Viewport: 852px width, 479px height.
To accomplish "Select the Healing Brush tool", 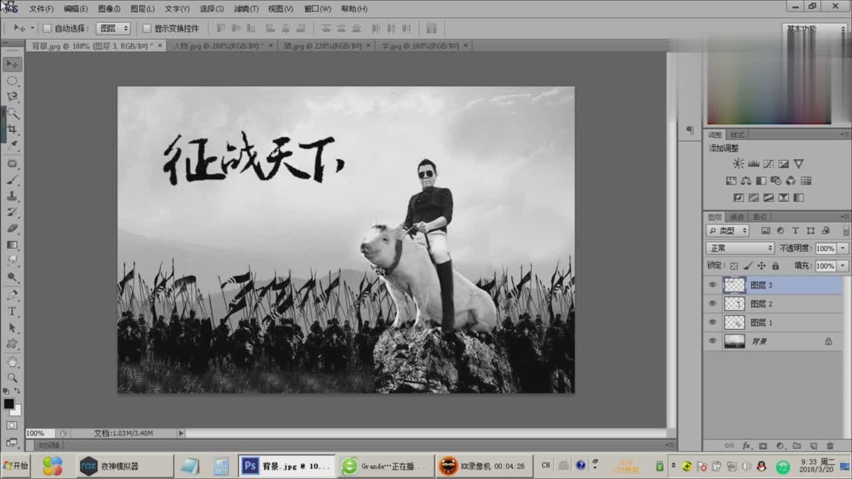I will point(12,164).
